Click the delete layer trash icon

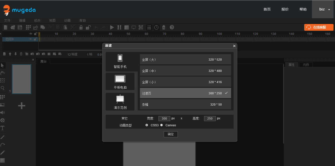click(x=21, y=54)
